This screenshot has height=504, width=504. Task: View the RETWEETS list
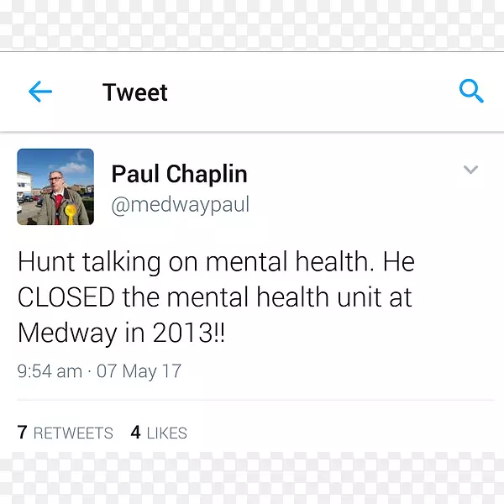pos(73,433)
